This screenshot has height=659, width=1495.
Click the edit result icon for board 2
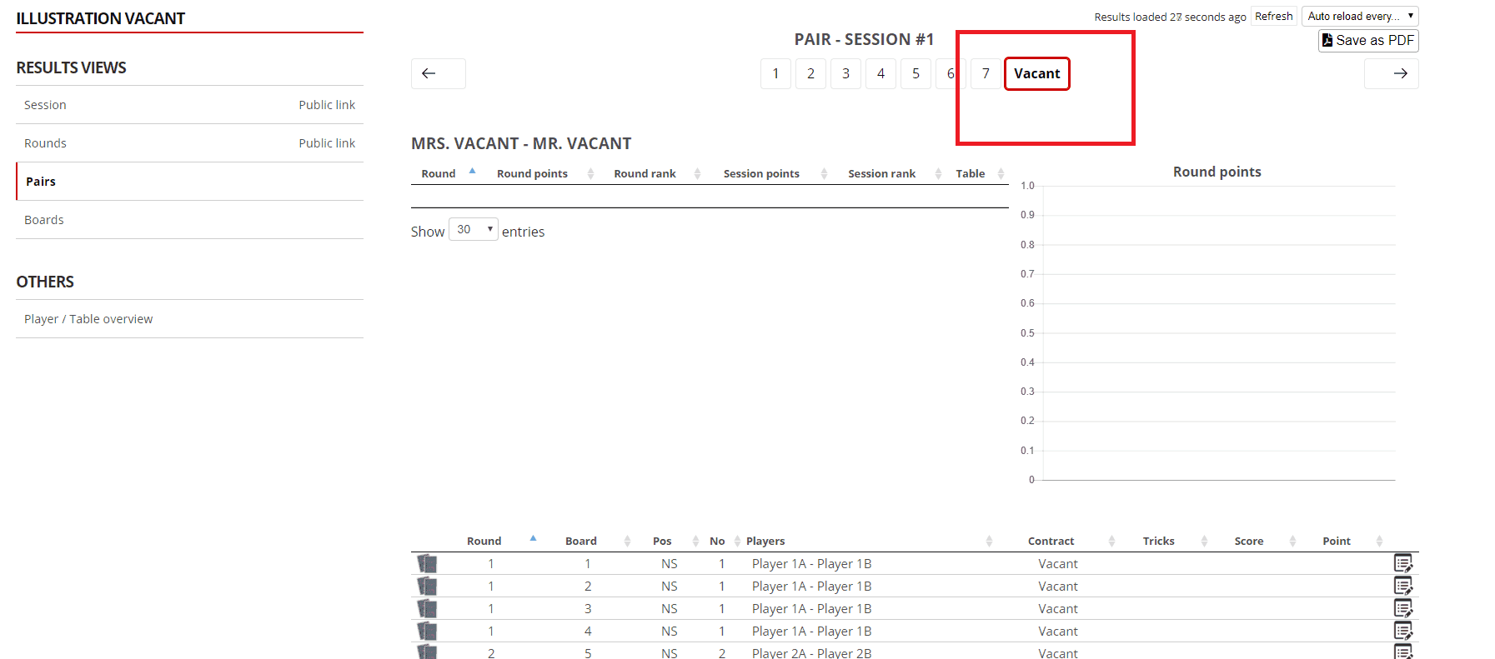pyautogui.click(x=1402, y=587)
